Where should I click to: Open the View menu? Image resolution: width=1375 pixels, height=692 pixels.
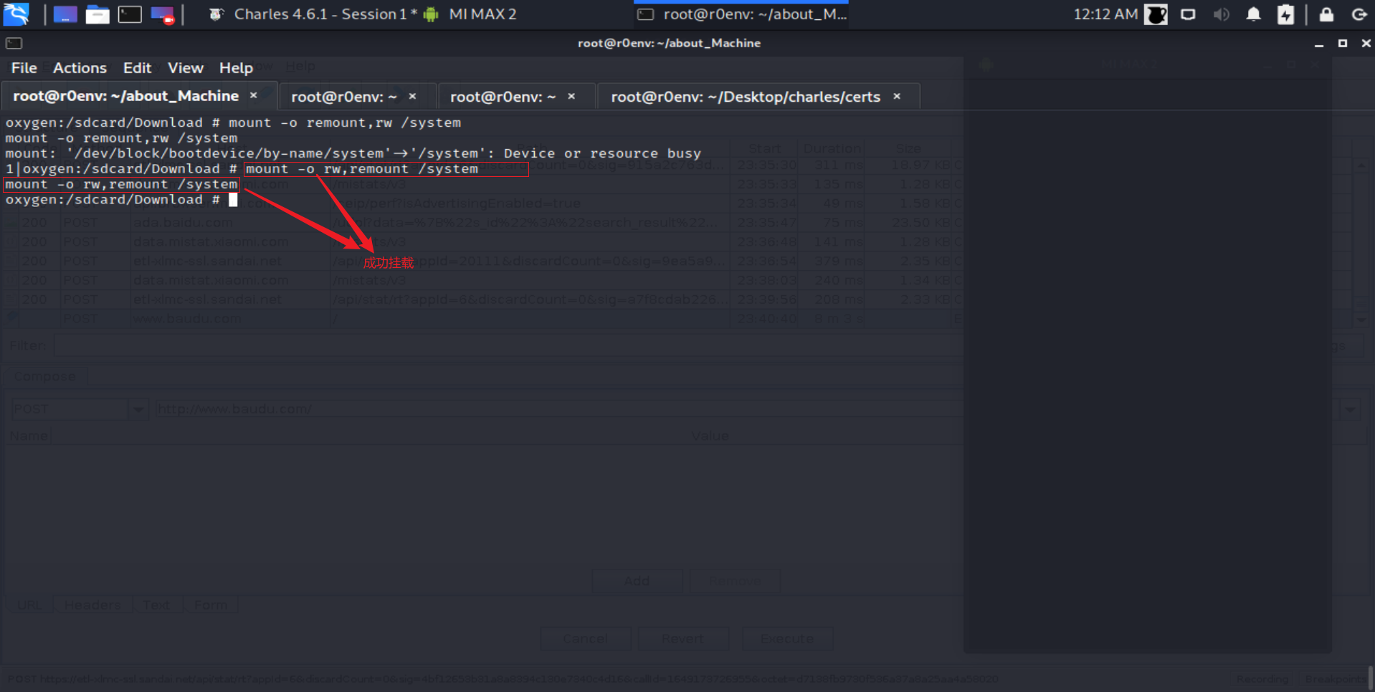pos(185,68)
